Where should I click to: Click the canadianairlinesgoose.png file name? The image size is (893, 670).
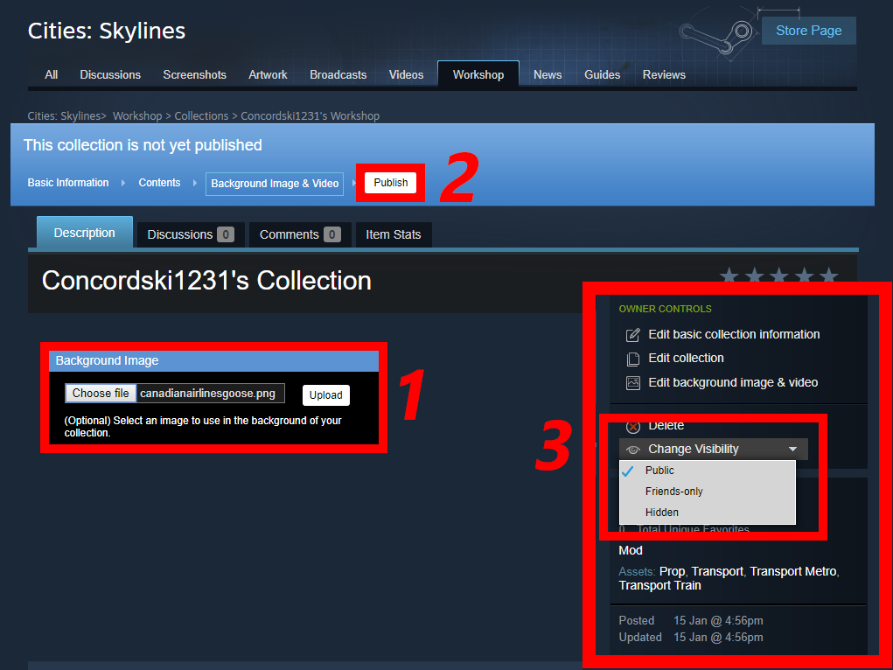pyautogui.click(x=208, y=393)
